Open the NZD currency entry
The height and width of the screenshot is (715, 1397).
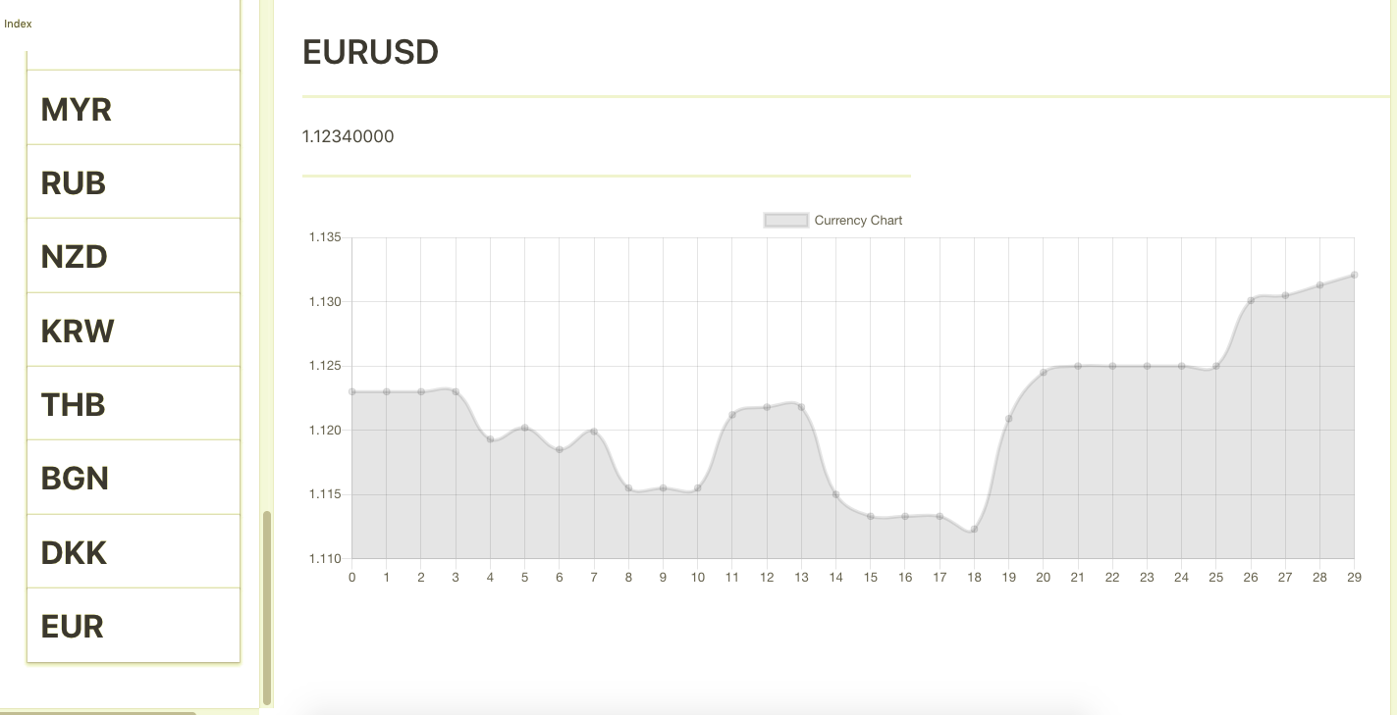[x=75, y=257]
